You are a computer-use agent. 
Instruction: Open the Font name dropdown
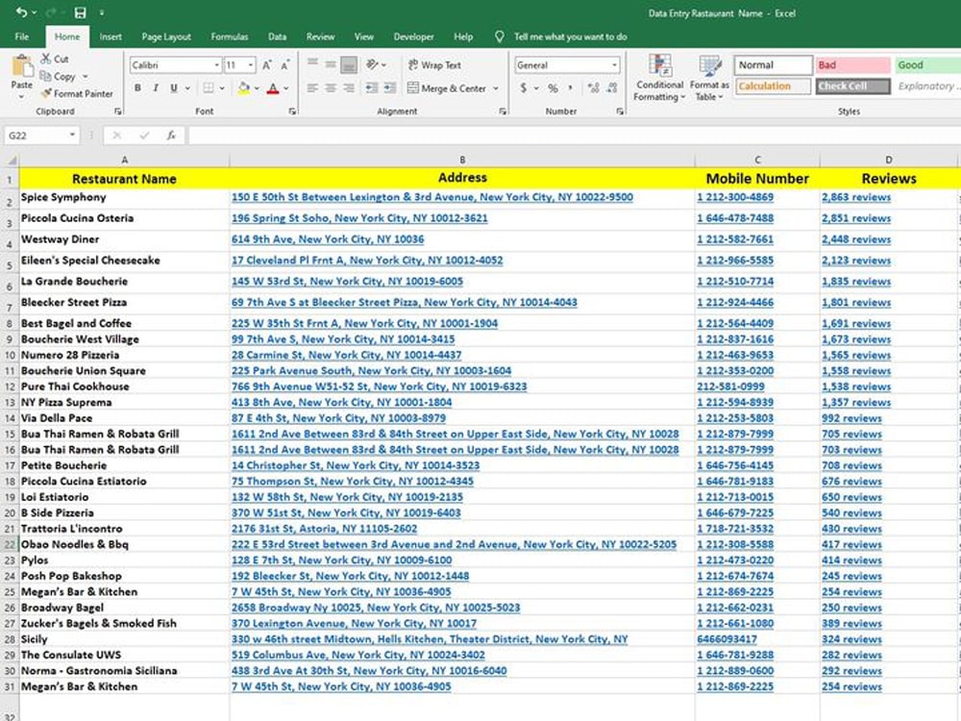point(218,62)
